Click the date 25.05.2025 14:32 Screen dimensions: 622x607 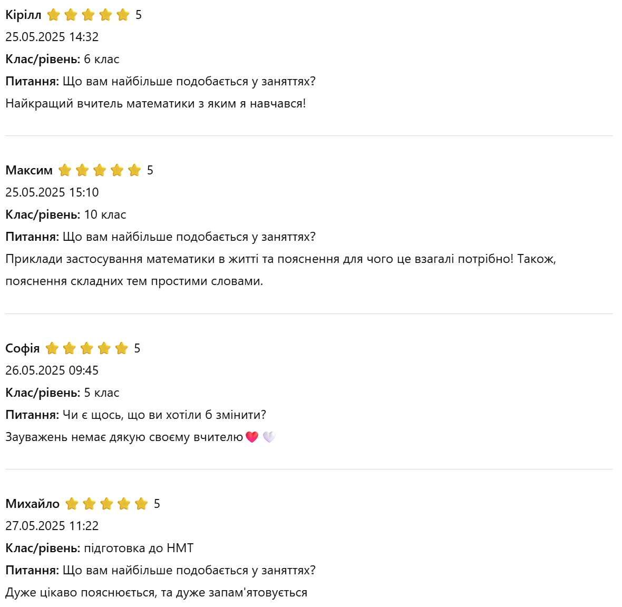click(x=52, y=37)
